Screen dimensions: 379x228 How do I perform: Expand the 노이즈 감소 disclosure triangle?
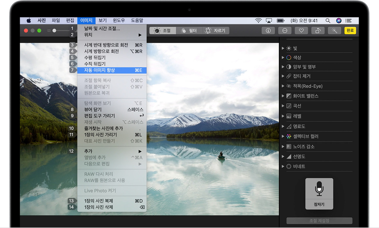pyautogui.click(x=283, y=146)
